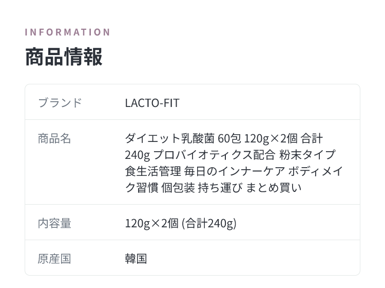The width and height of the screenshot is (385, 288).
Task: Click the text 個包装 持ち運び まとめ買い
Action: point(232,188)
